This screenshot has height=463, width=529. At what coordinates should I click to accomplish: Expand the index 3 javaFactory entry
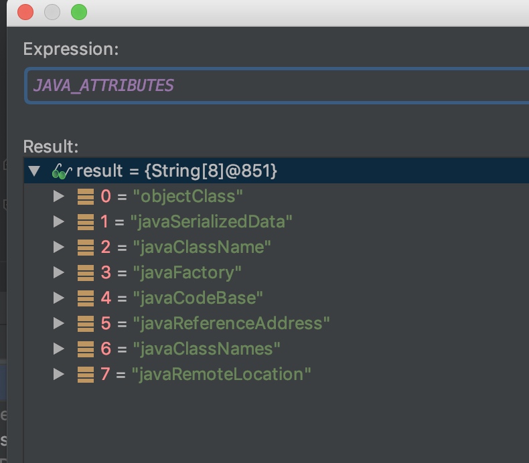tap(59, 273)
